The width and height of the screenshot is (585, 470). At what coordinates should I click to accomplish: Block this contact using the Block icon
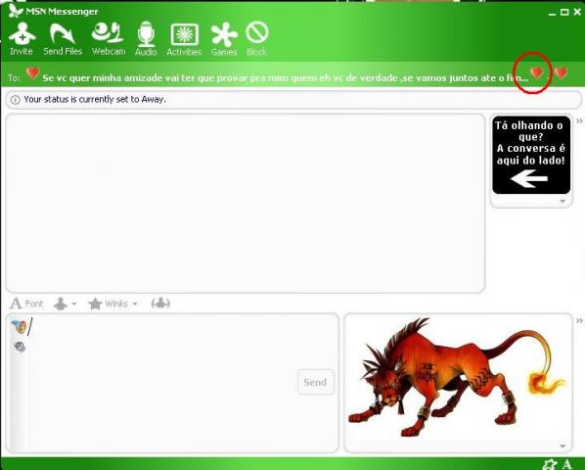[256, 39]
